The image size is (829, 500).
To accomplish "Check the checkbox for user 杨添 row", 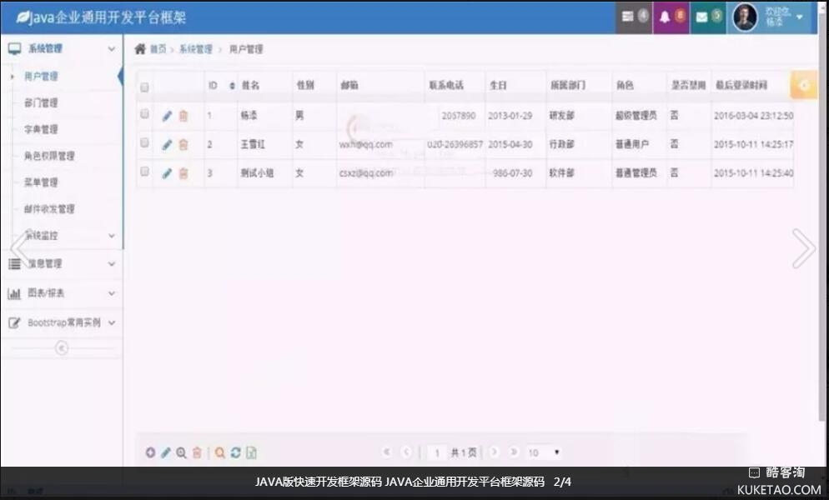I will click(144, 114).
